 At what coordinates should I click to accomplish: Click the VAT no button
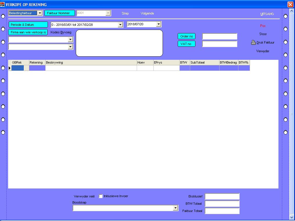186,44
